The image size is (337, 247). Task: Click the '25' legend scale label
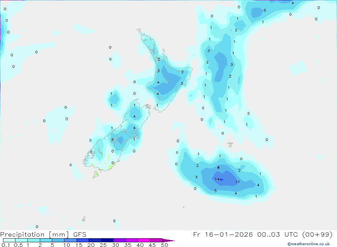(x=103, y=245)
